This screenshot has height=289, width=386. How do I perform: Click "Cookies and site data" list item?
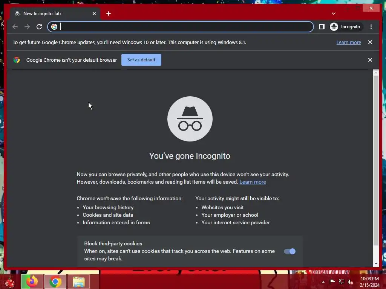pos(108,215)
